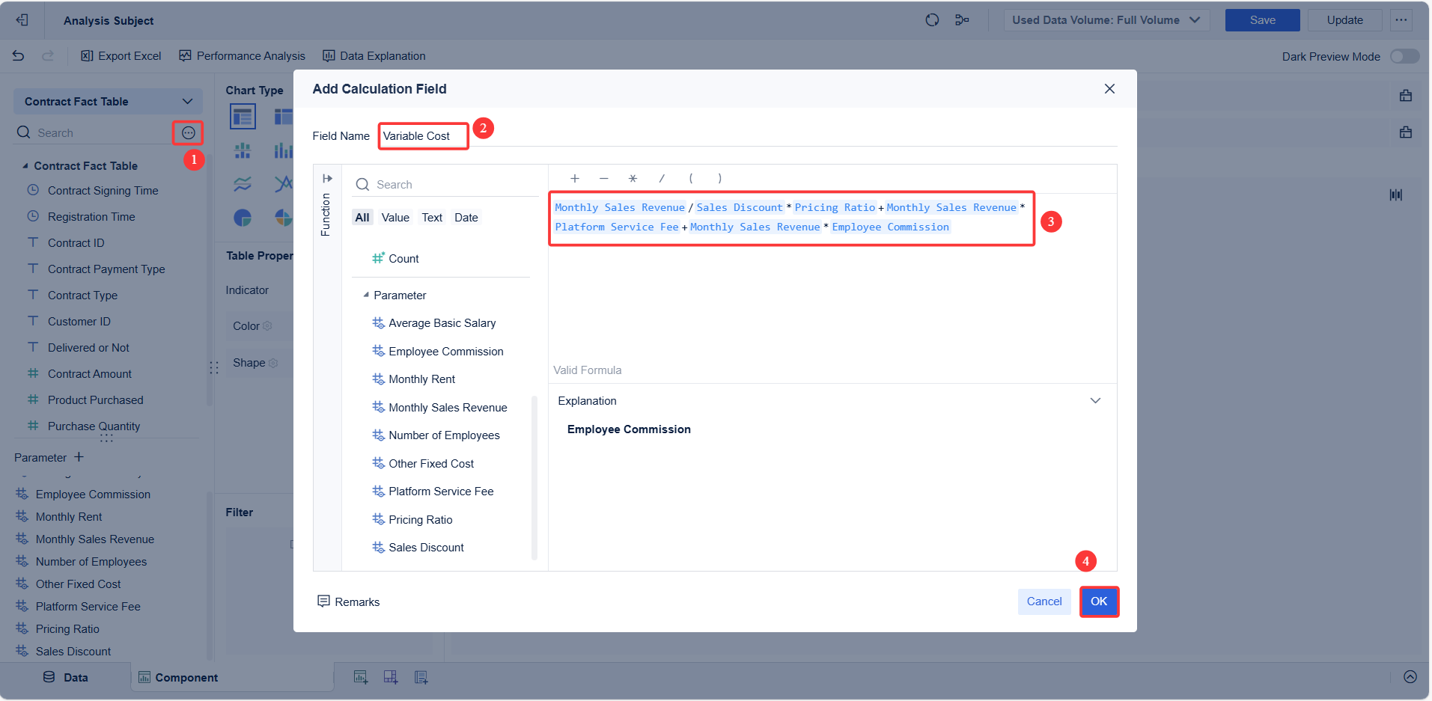Click Cancel in the dialog

click(1044, 601)
